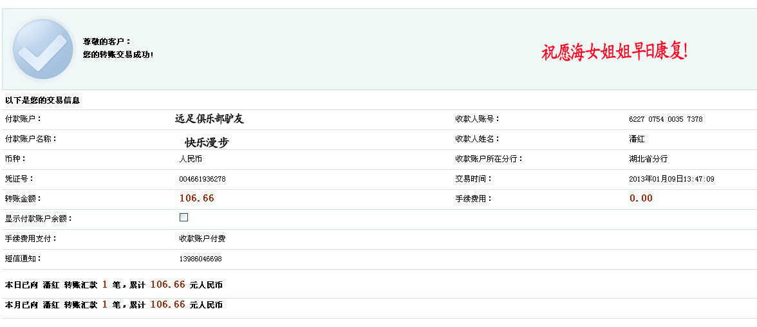This screenshot has height=327, width=757.
Task: Click the handling fee 0.00 value
Action: (641, 198)
